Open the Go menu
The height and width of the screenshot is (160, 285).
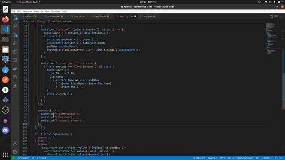[42, 11]
